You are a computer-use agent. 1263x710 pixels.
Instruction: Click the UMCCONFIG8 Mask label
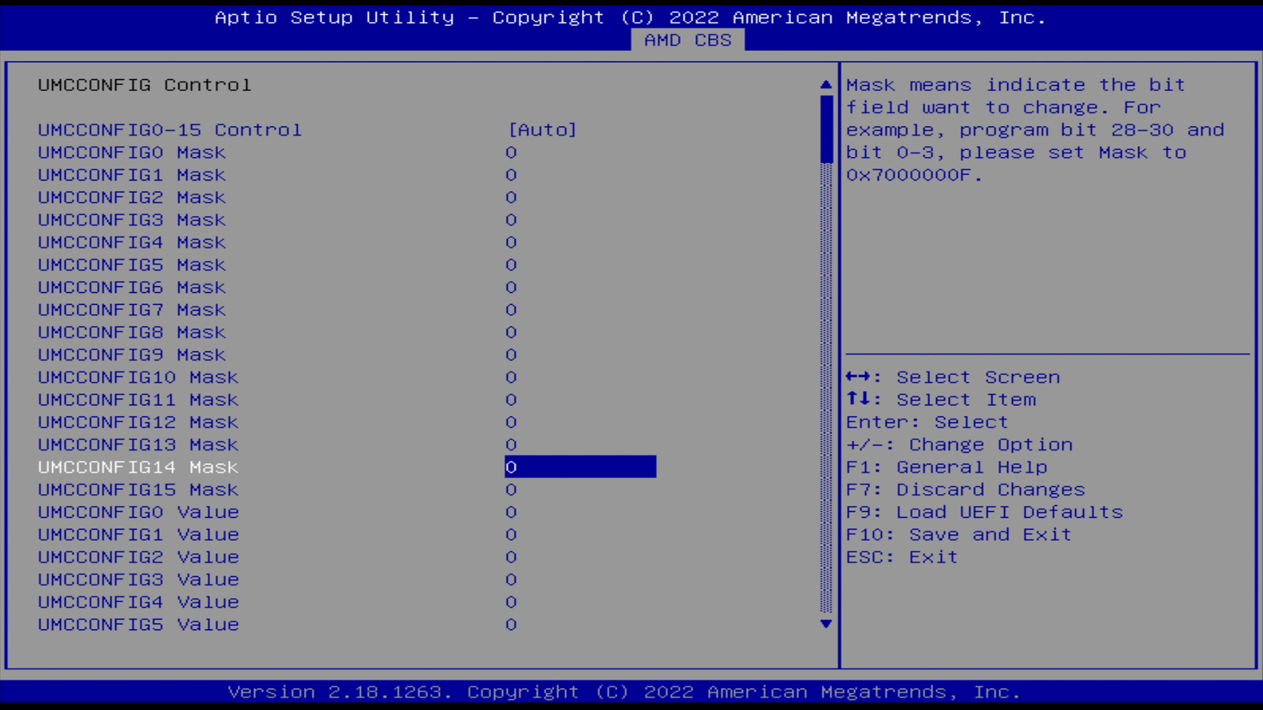132,332
